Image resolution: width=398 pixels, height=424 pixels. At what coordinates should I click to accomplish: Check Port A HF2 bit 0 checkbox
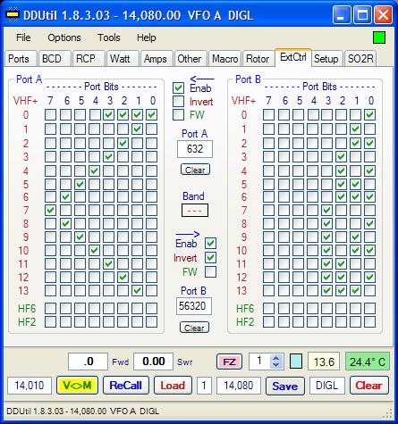[x=152, y=321]
